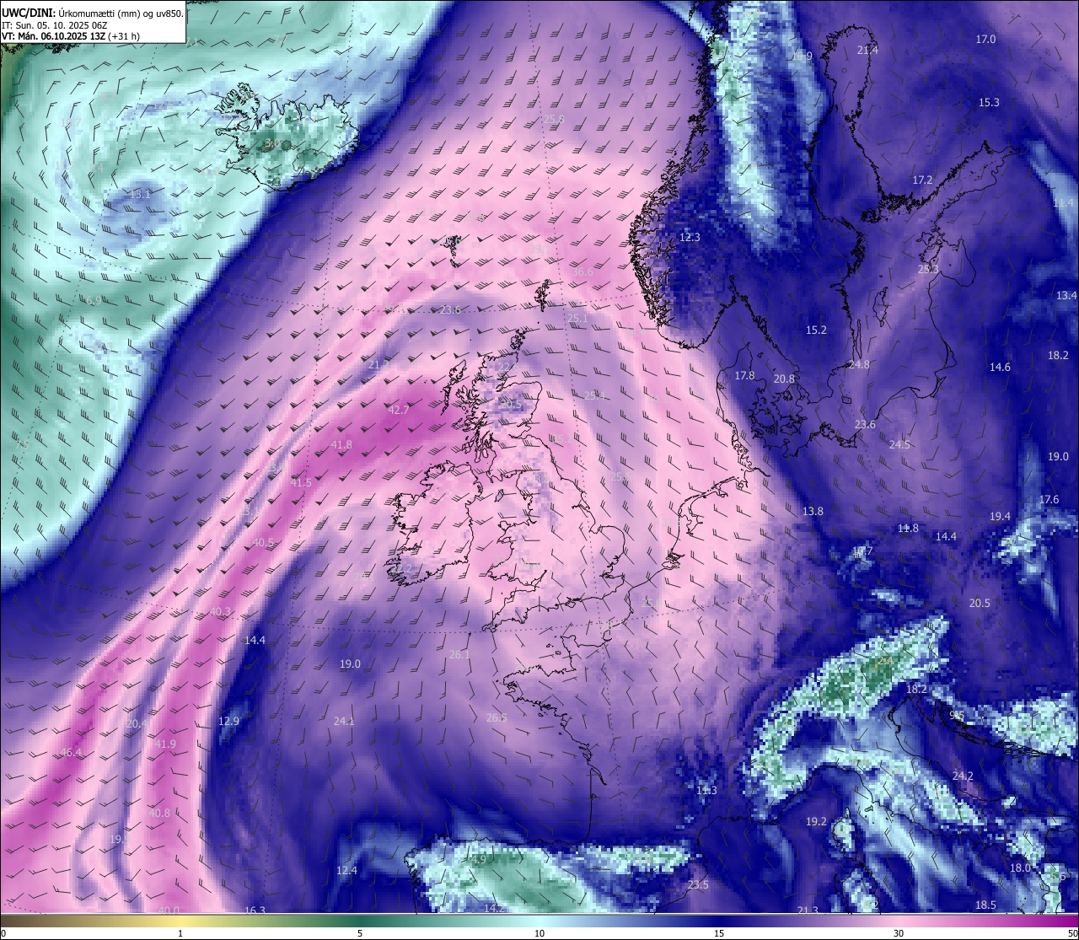Click the map value 41.5
The image size is (1079, 940).
tap(301, 482)
